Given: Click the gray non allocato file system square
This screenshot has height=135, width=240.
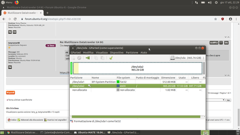Looking at the screenshot, I should pos(118,90).
